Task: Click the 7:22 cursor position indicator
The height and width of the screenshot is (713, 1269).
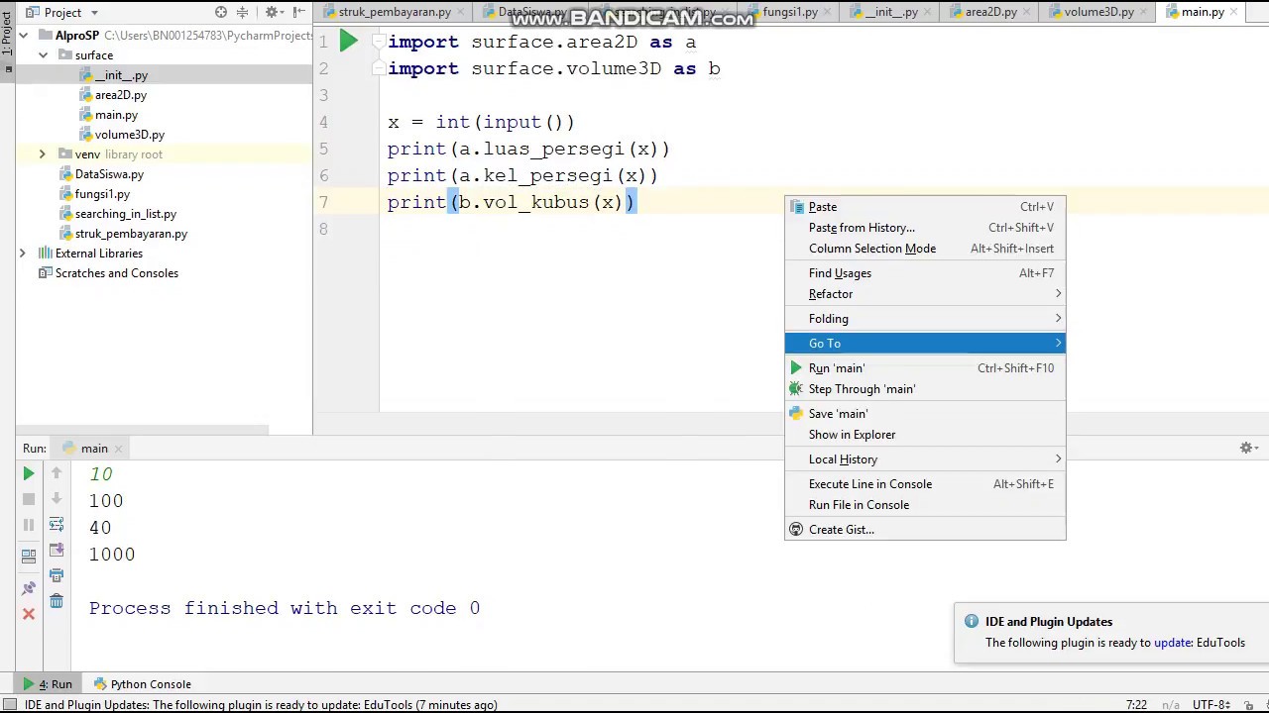Action: click(x=1136, y=705)
